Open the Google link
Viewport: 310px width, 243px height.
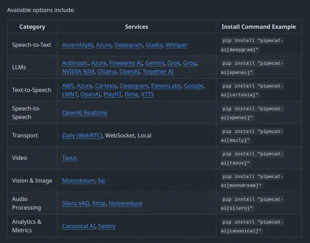193,86
